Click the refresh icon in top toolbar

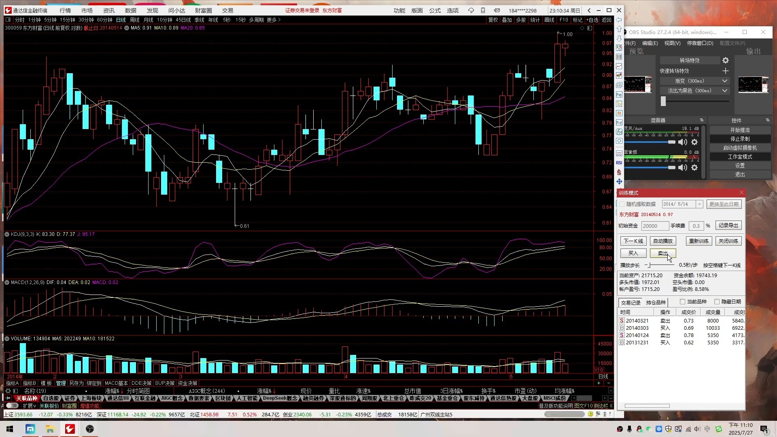point(471,11)
